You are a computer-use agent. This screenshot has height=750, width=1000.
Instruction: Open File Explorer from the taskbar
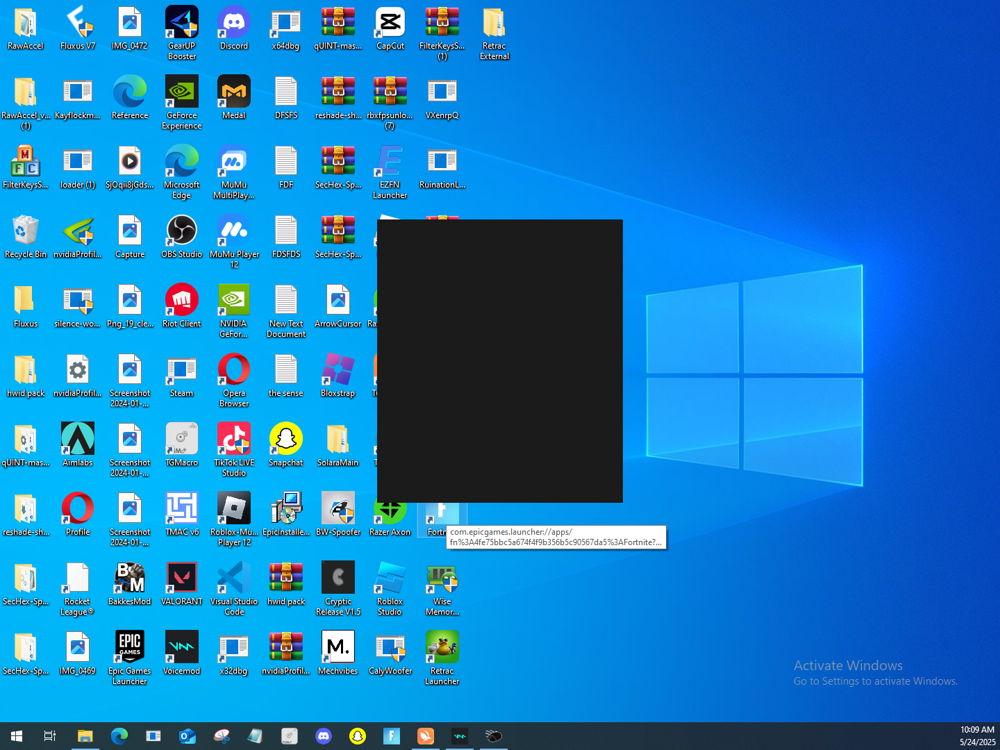85,736
